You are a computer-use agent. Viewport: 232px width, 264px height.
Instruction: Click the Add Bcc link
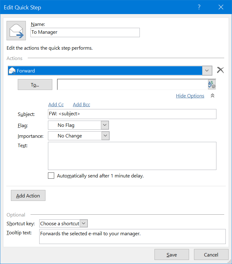(x=81, y=105)
